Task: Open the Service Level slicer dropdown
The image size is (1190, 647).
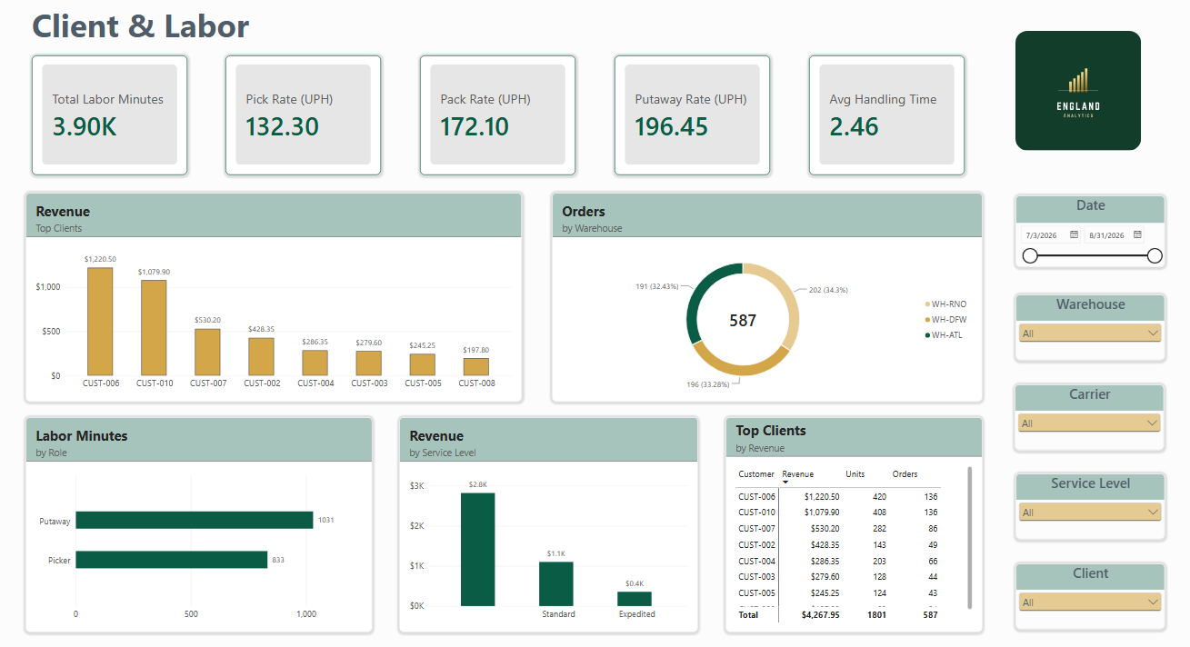Action: coord(1090,513)
